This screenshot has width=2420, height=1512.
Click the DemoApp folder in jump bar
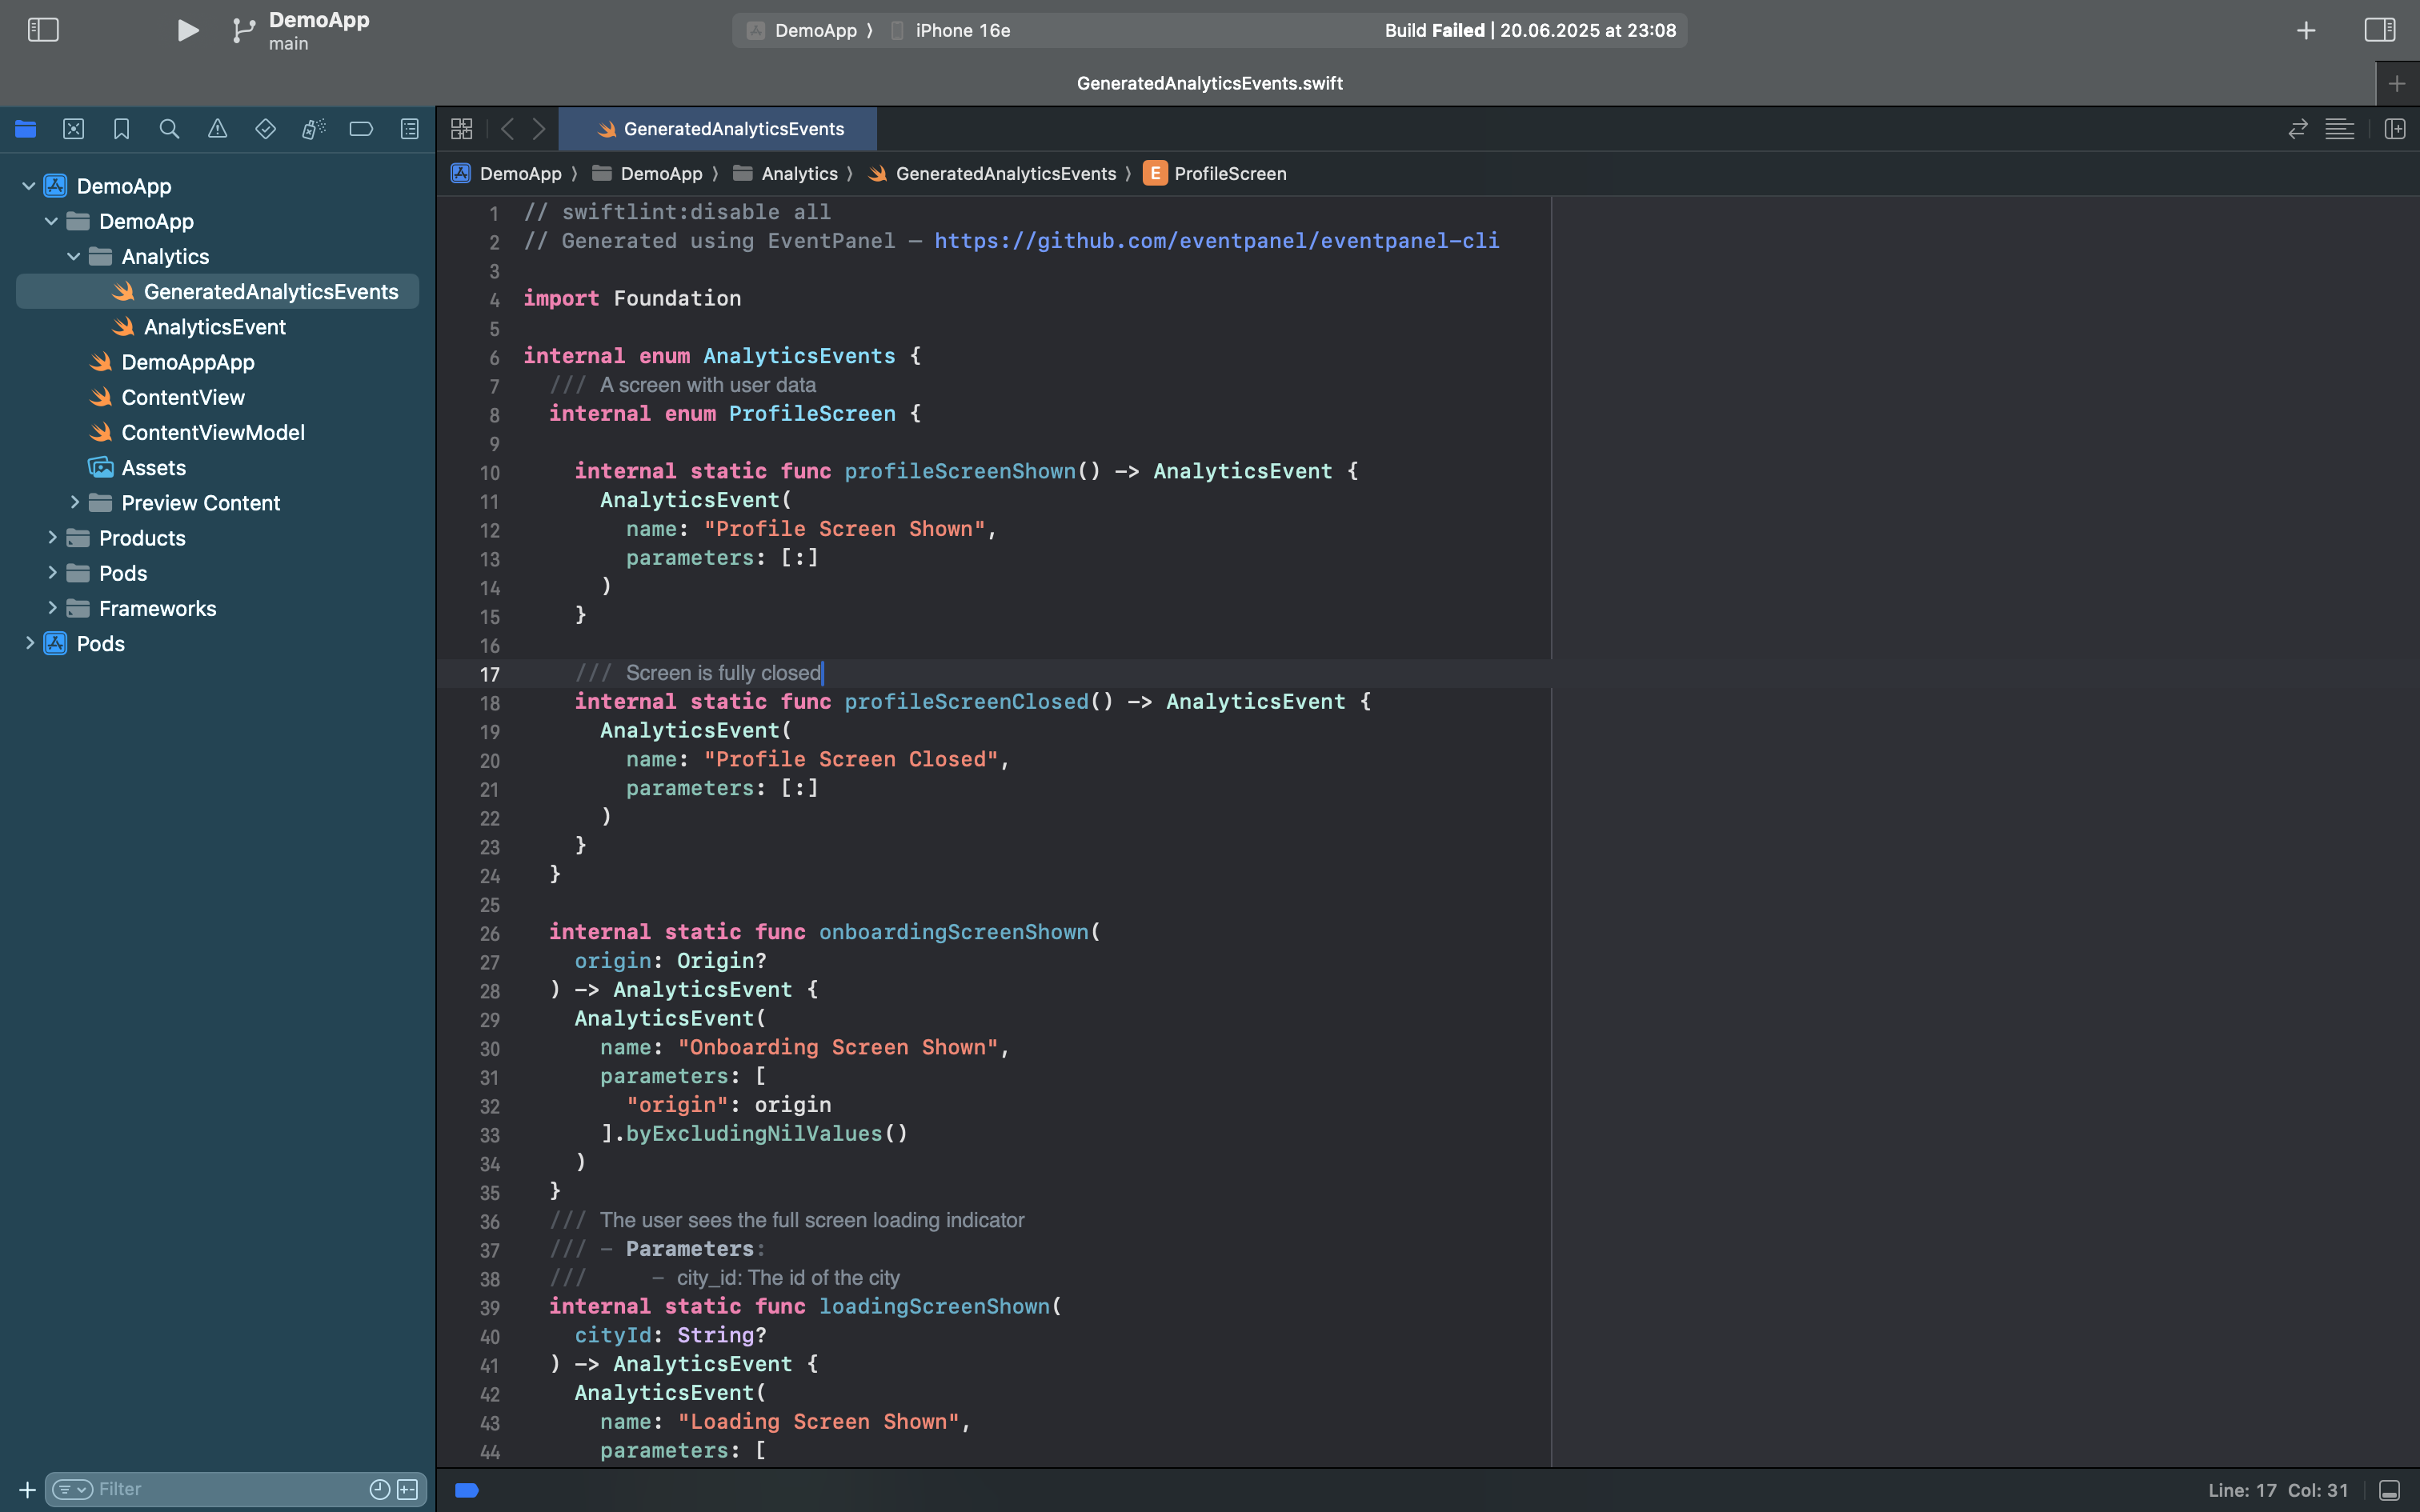click(647, 174)
